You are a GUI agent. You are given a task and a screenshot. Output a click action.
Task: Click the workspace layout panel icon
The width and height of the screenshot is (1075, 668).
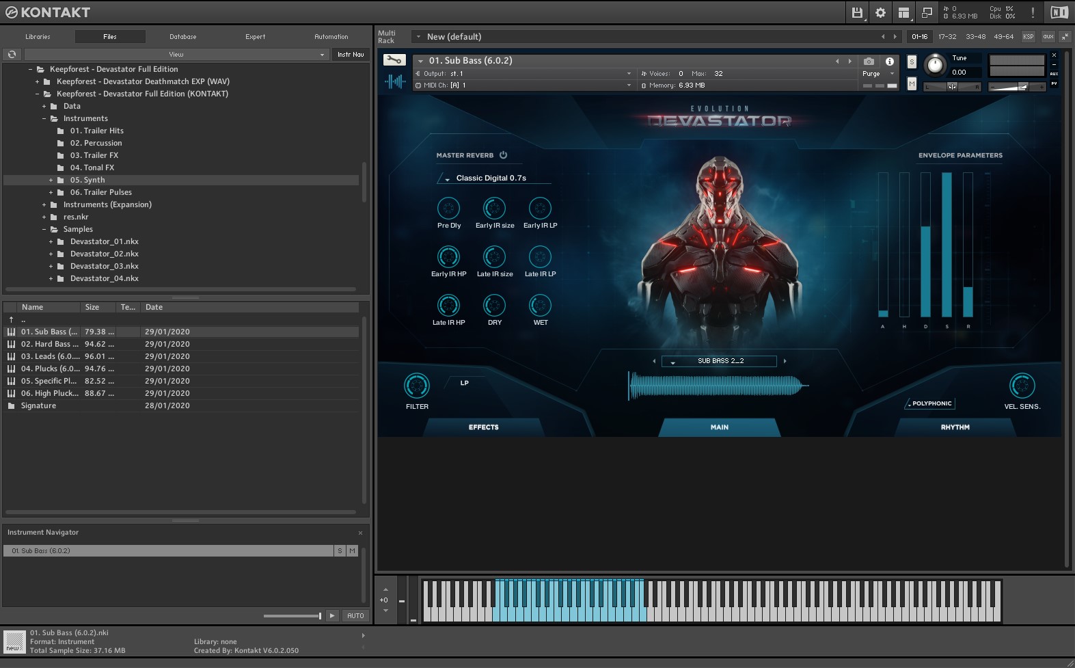click(x=903, y=12)
